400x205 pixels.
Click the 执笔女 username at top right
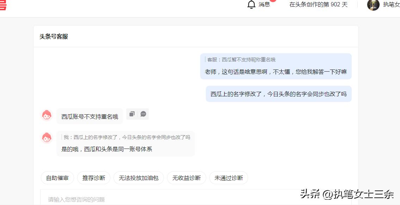coord(391,5)
